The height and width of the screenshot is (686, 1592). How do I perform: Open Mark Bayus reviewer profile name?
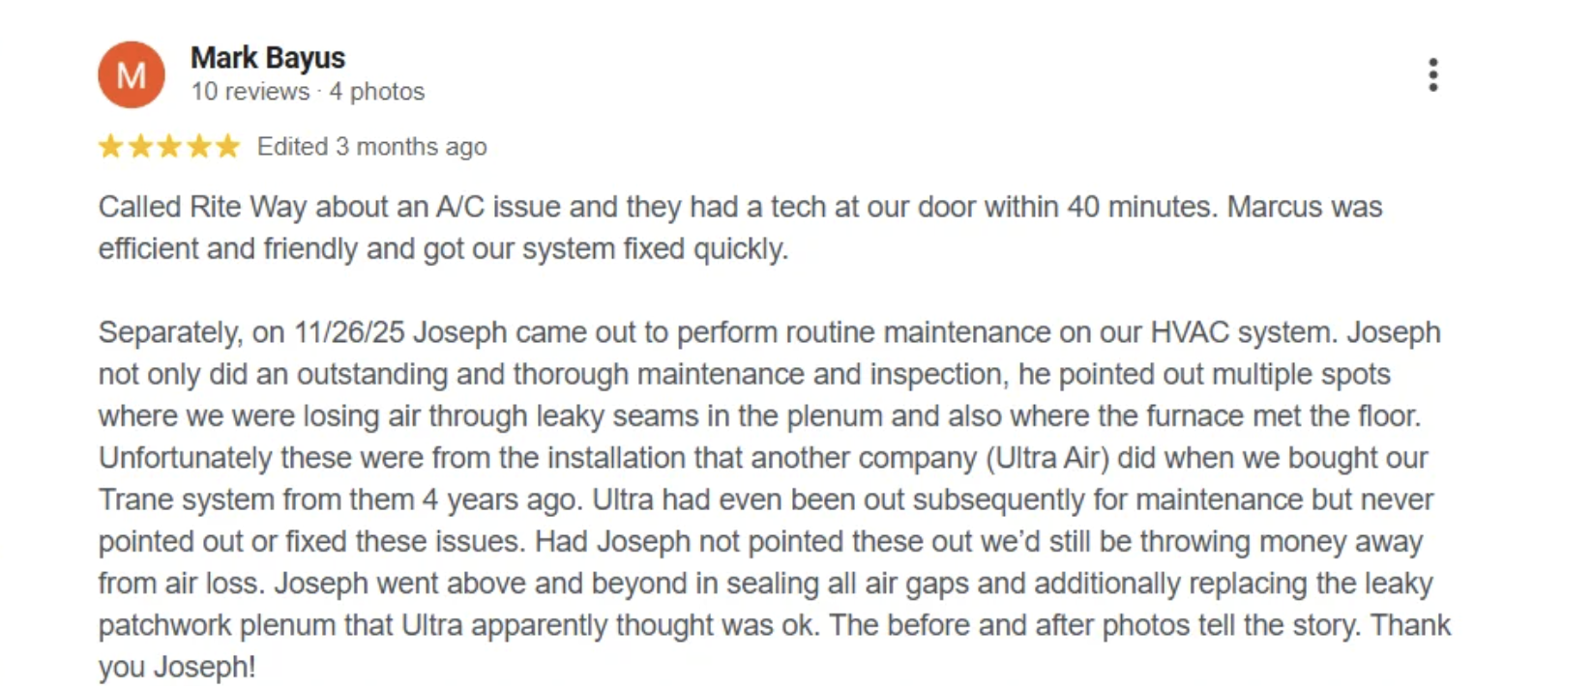tap(268, 58)
